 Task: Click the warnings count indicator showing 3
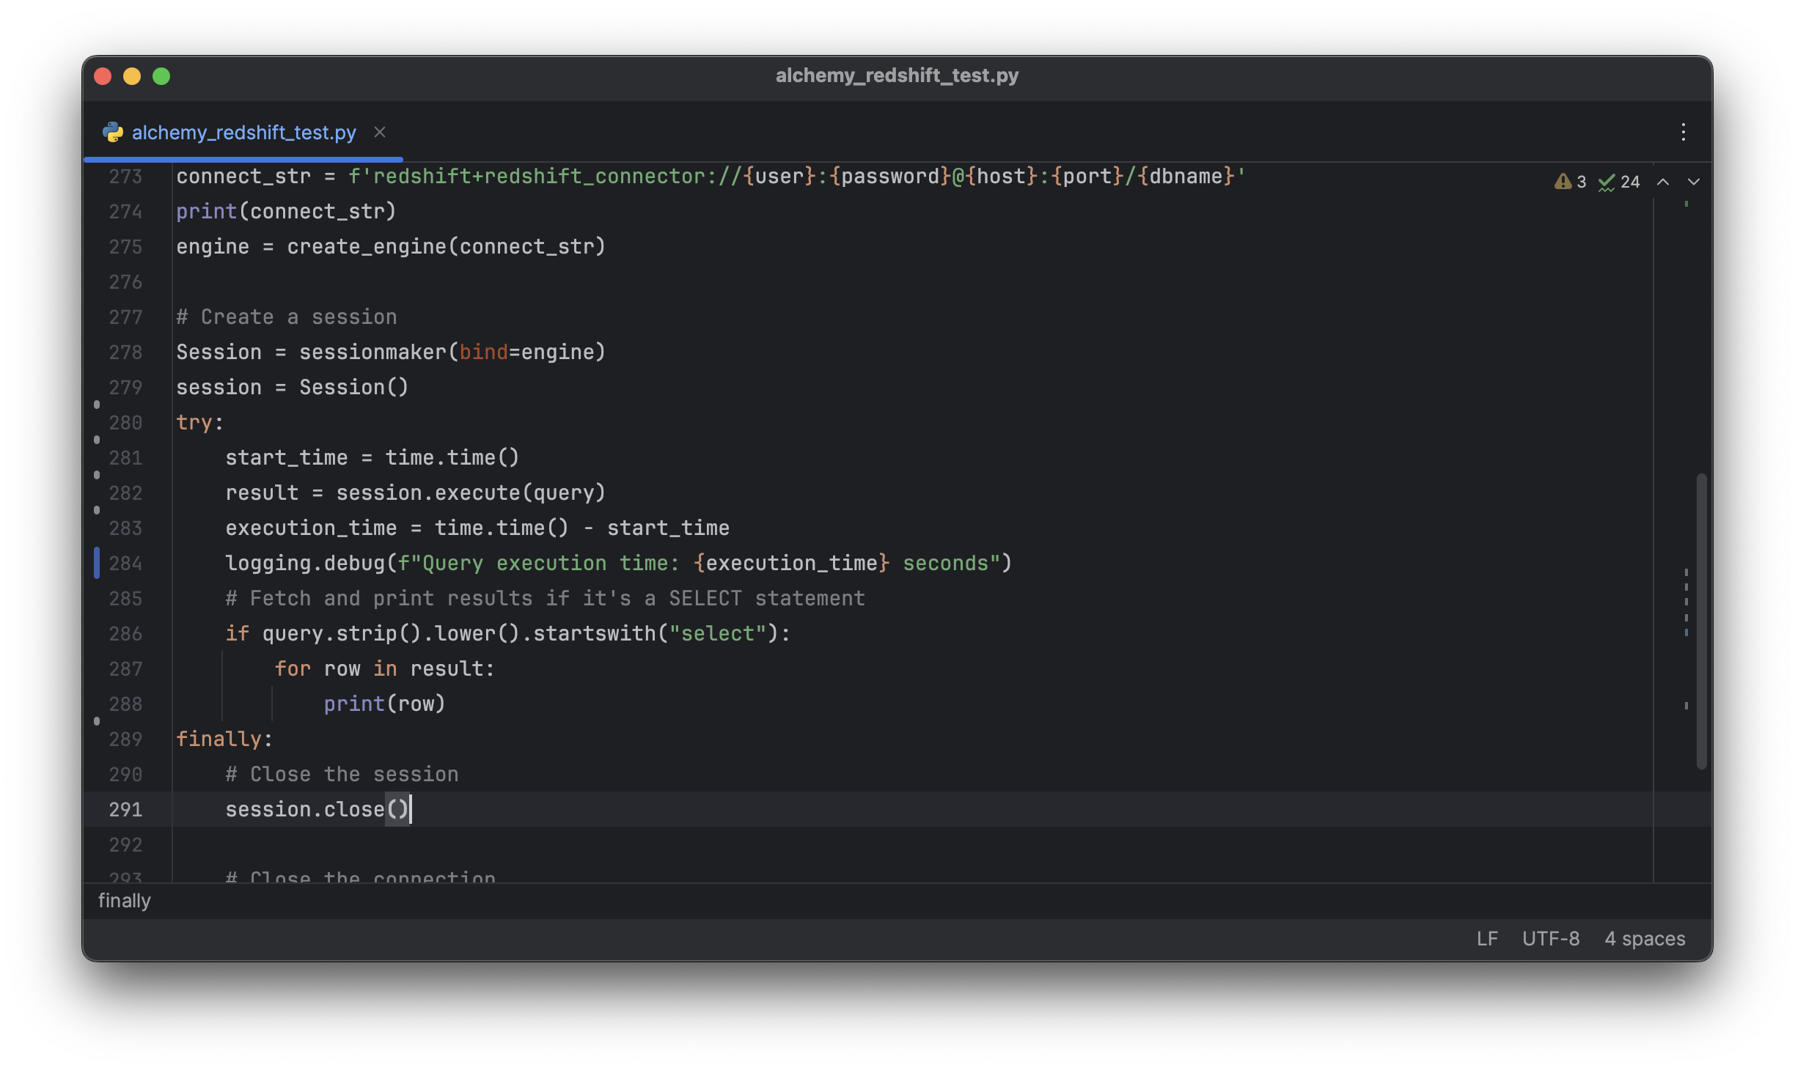pos(1570,182)
